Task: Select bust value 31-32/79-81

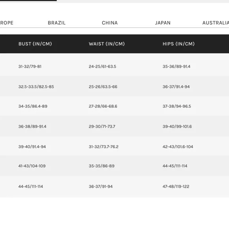Action: 30,66
